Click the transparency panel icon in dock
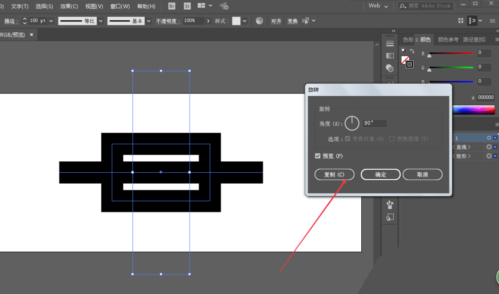 (x=390, y=68)
